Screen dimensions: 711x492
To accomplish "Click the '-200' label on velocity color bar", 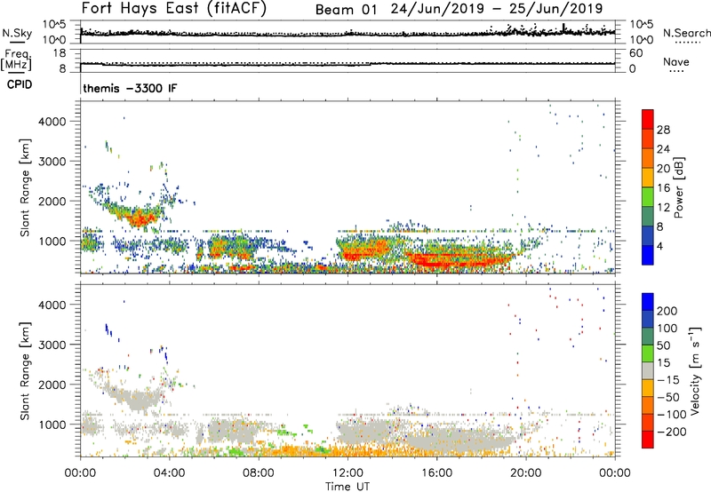I will [x=672, y=432].
